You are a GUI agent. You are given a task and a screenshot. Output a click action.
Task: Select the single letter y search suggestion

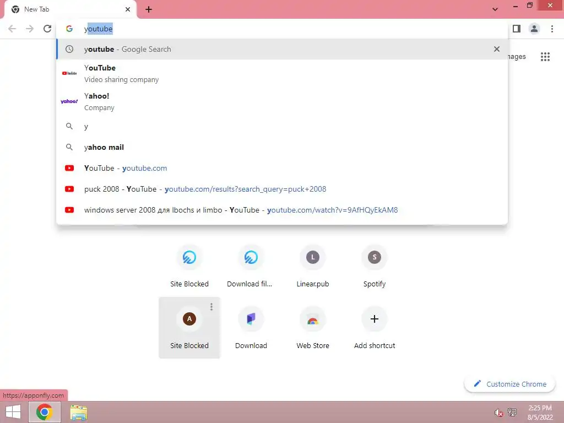click(x=282, y=126)
